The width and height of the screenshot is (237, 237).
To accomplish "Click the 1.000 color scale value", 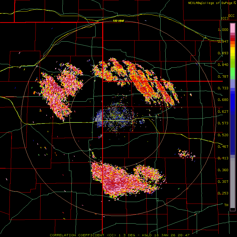I will pos(223,29).
